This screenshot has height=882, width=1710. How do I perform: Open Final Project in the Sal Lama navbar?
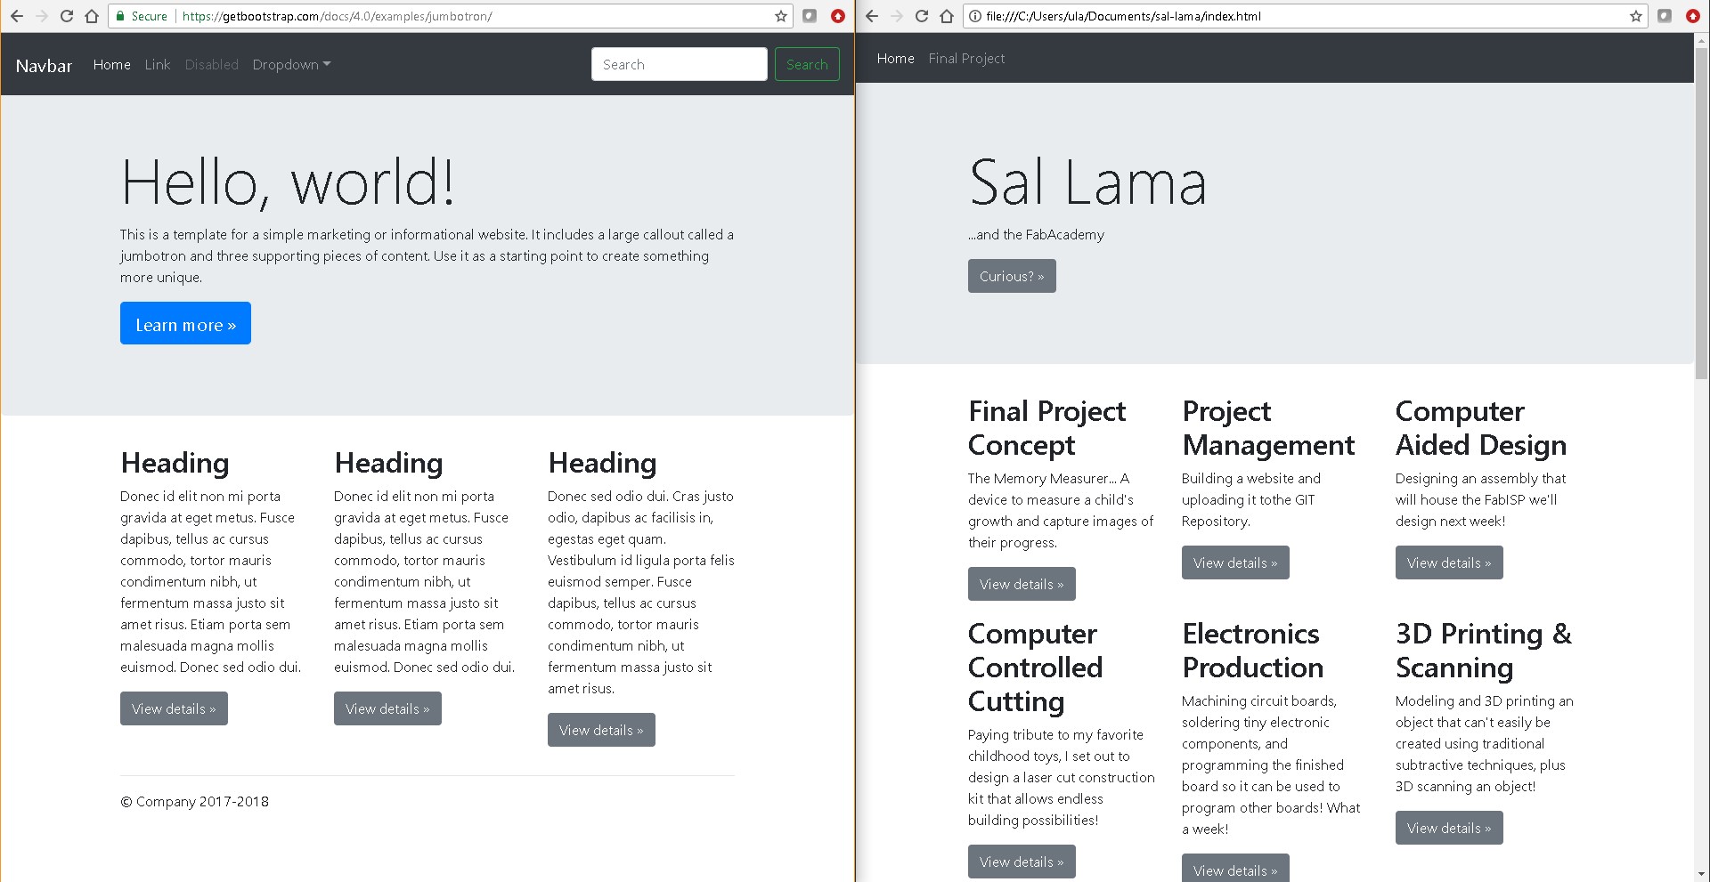(966, 58)
